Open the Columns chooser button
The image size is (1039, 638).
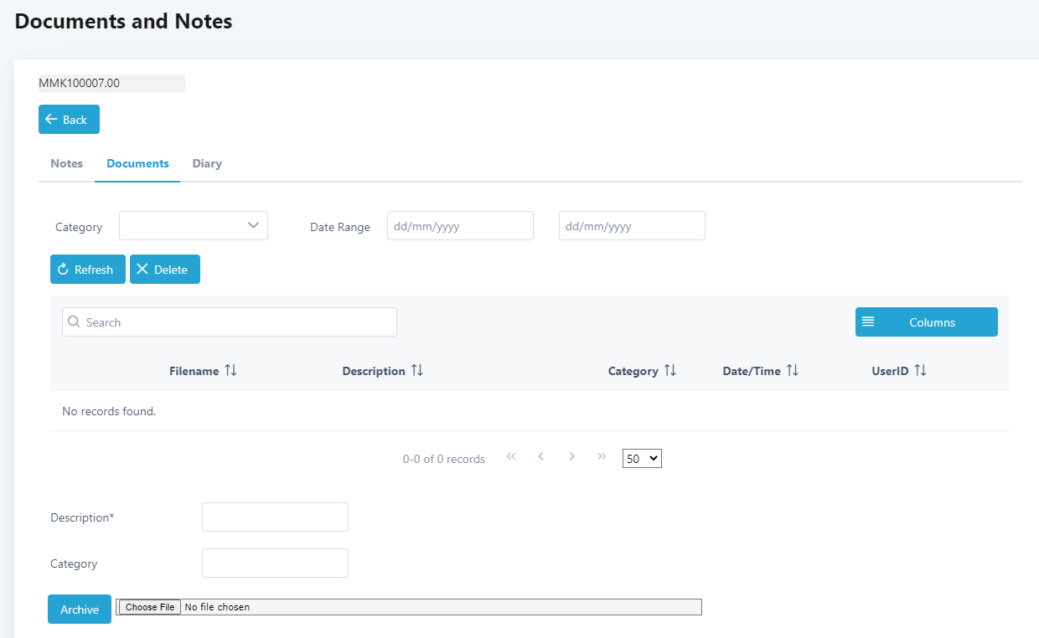point(926,322)
